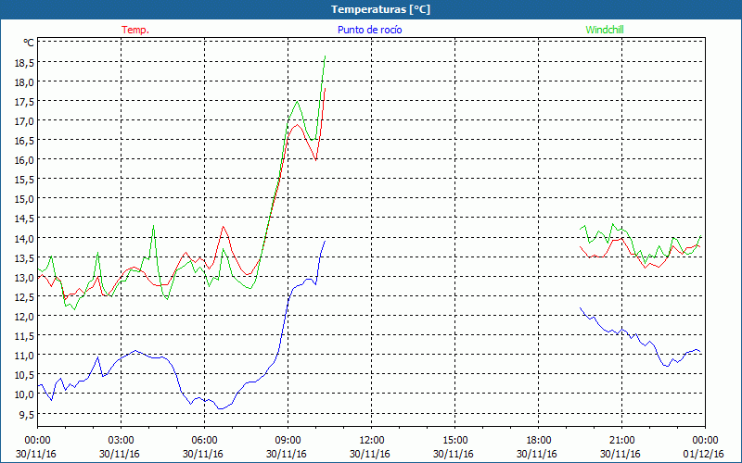The image size is (742, 463).
Task: Click the 18:00 time axis label
Action: (539, 441)
